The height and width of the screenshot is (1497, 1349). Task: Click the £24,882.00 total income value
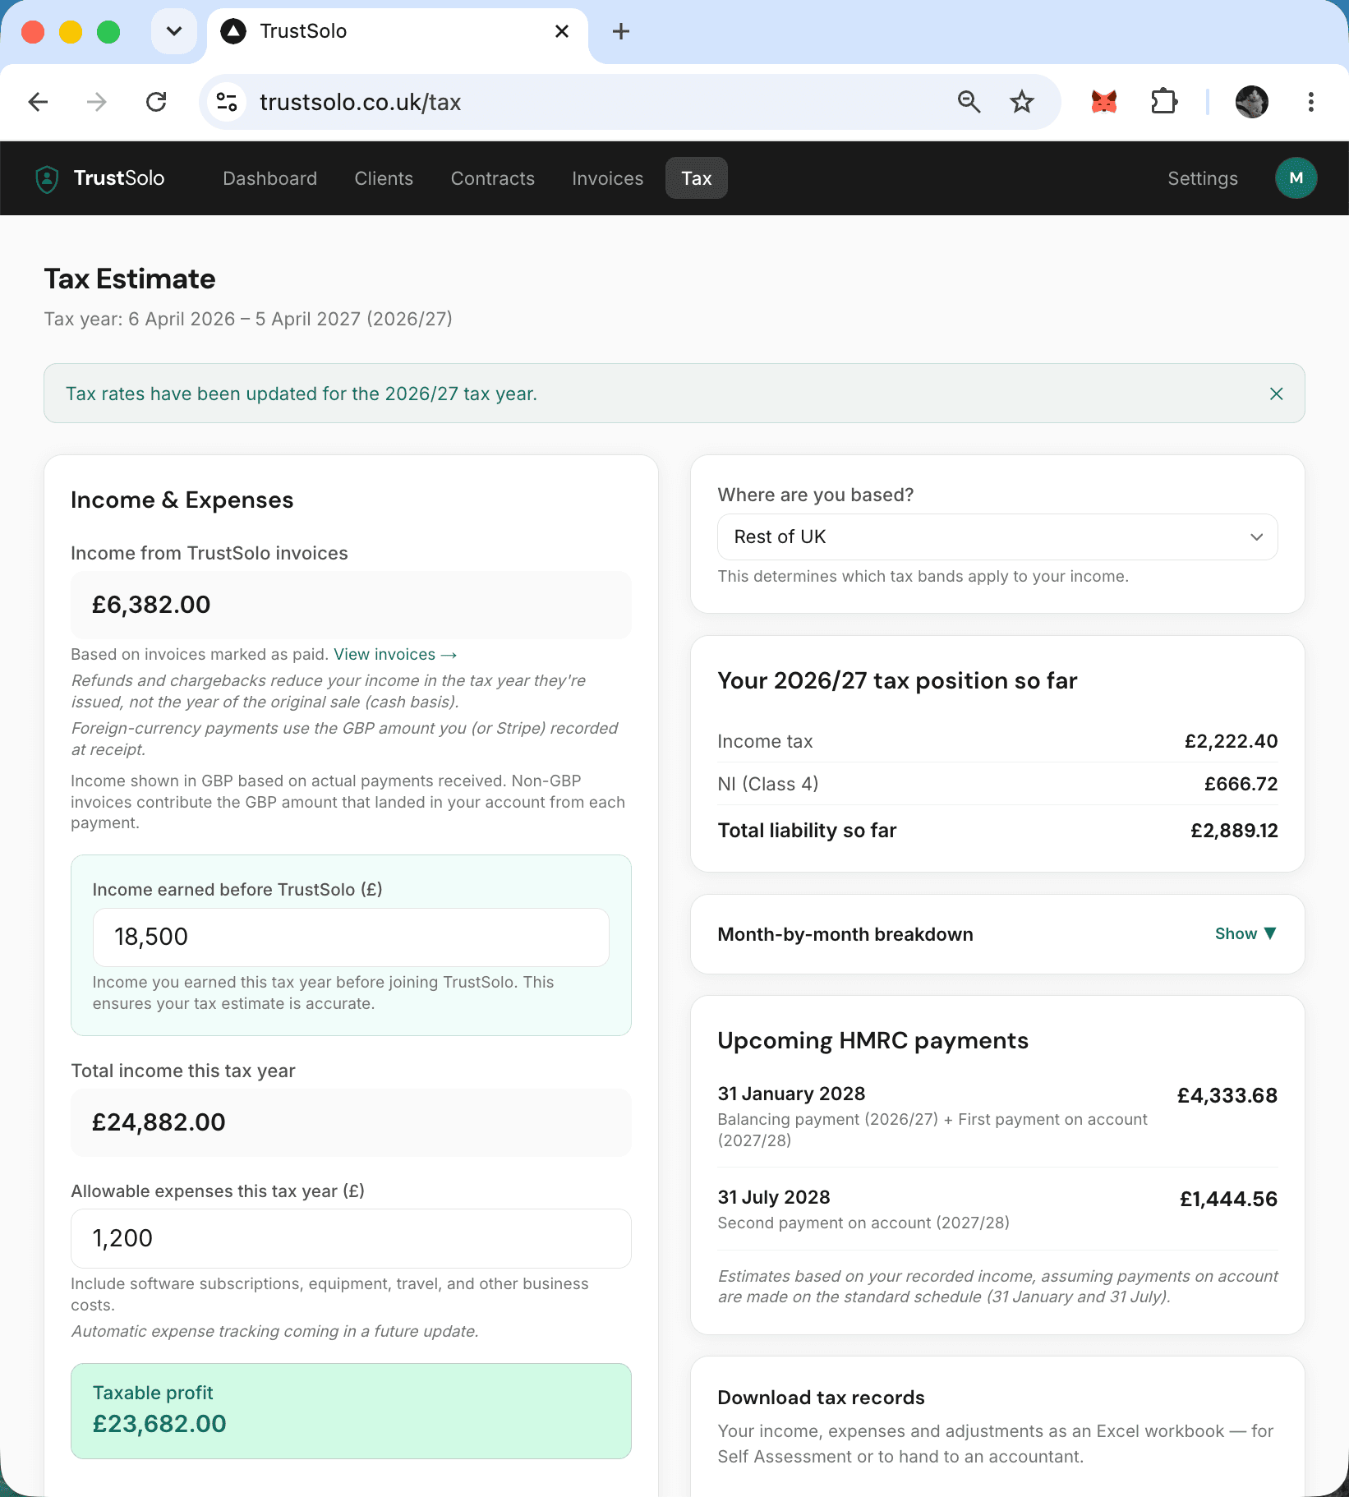(159, 1122)
